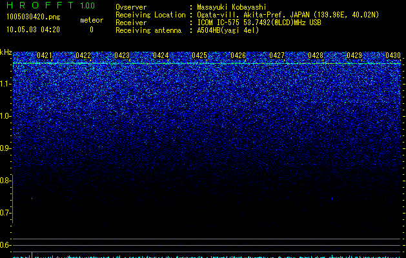Click the 0.6 frequency axis label
The width and height of the screenshot is (406, 258).
(x=5, y=245)
